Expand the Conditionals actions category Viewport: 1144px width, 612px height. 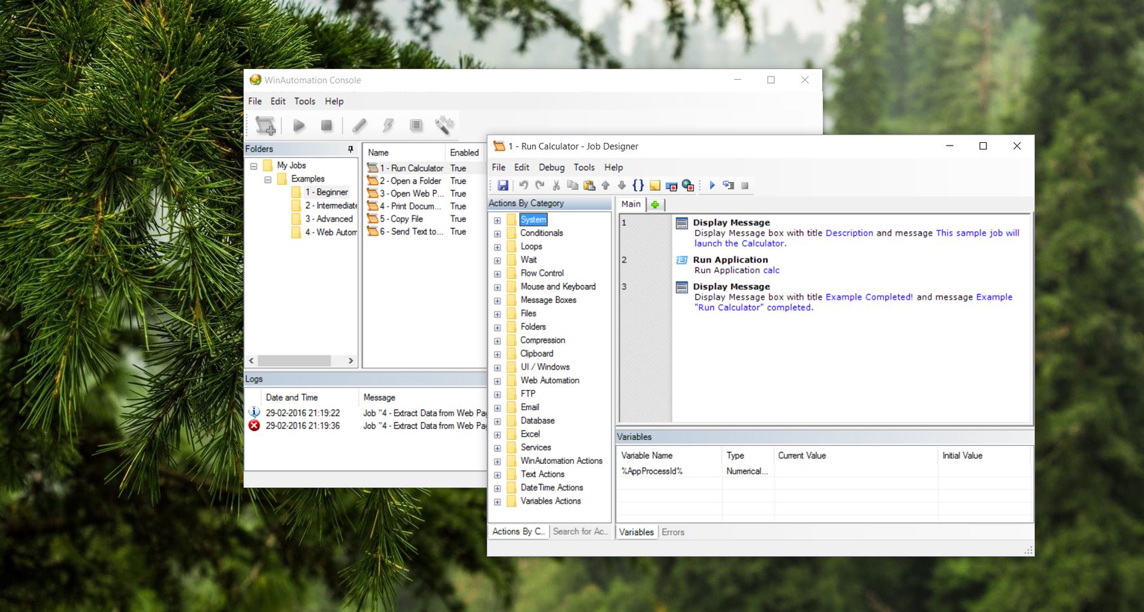497,234
